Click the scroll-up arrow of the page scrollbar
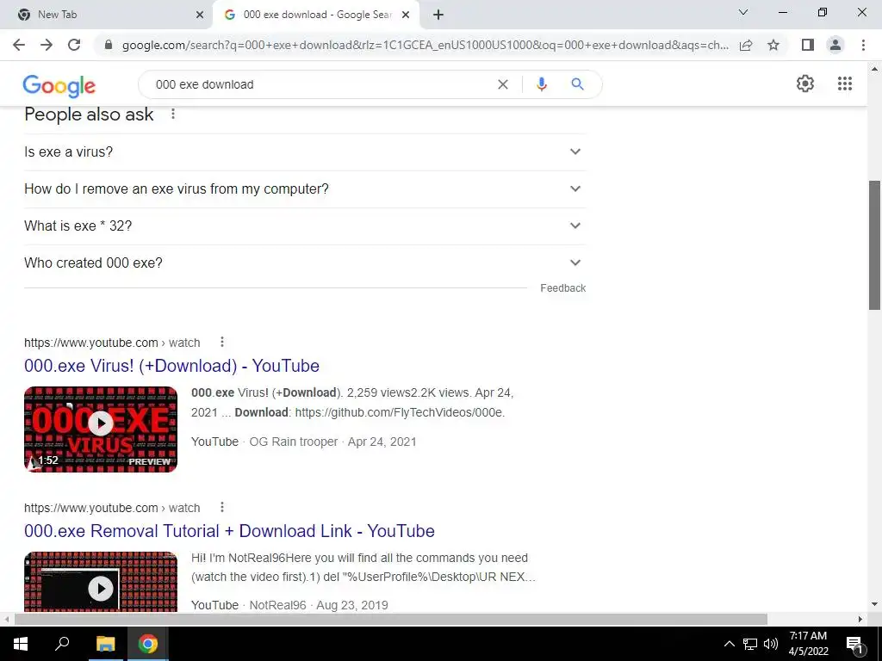 click(x=874, y=69)
